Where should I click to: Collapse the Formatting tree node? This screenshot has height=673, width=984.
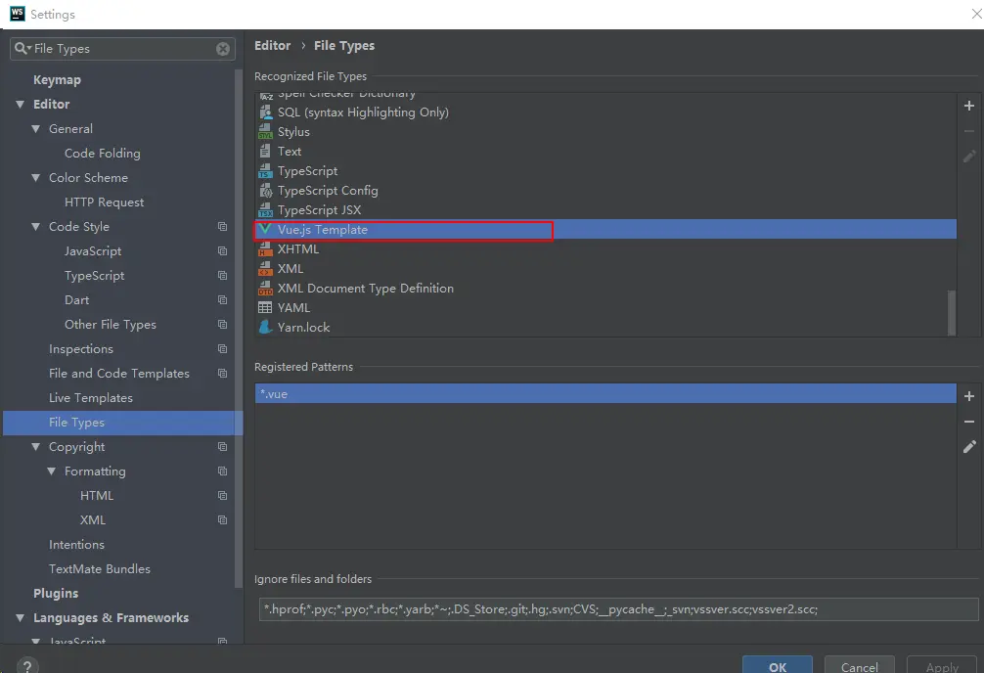pyautogui.click(x=52, y=471)
